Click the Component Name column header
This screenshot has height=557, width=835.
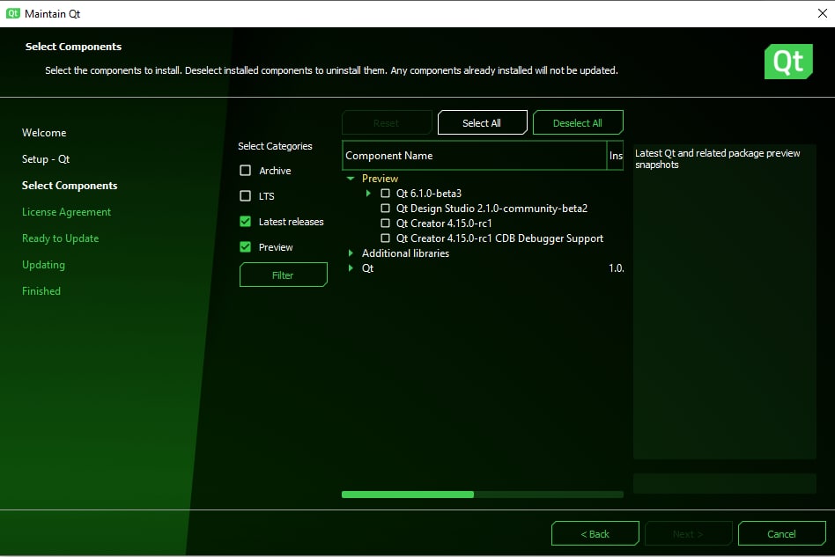tap(474, 156)
